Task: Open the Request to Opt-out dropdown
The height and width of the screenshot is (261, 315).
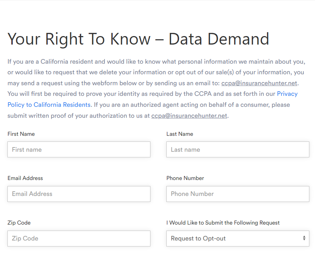Action: point(233,238)
